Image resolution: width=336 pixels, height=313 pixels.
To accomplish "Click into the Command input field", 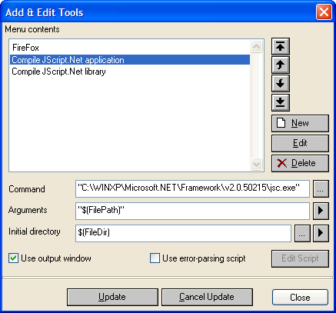I will [192, 189].
